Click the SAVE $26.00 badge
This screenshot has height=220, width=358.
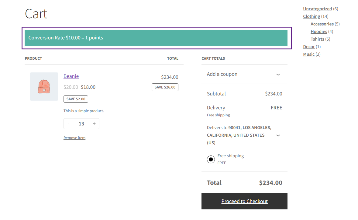coord(165,87)
